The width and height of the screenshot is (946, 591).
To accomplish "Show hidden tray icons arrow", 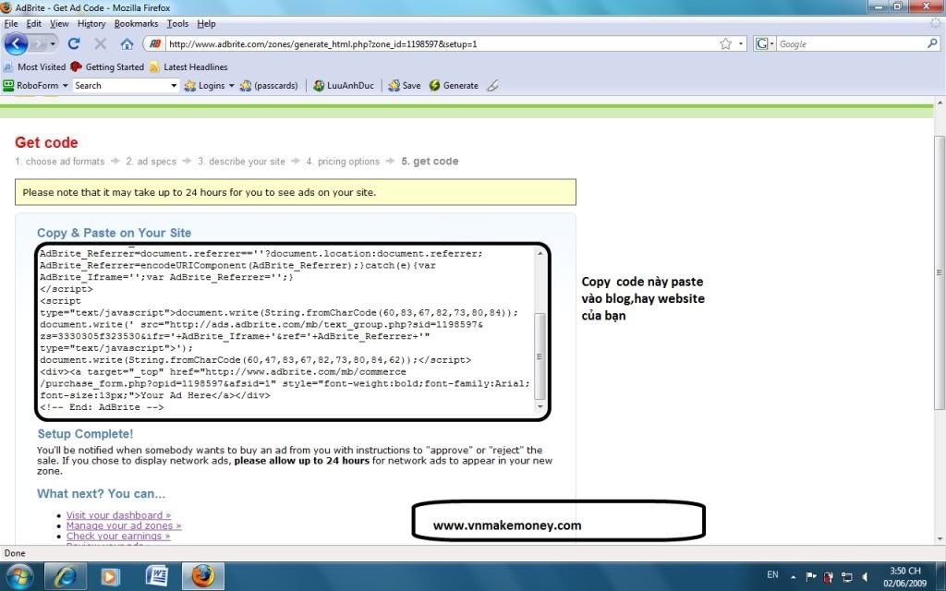I will tap(794, 576).
